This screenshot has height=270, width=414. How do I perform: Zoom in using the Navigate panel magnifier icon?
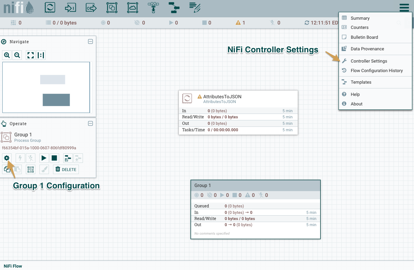tap(7, 55)
